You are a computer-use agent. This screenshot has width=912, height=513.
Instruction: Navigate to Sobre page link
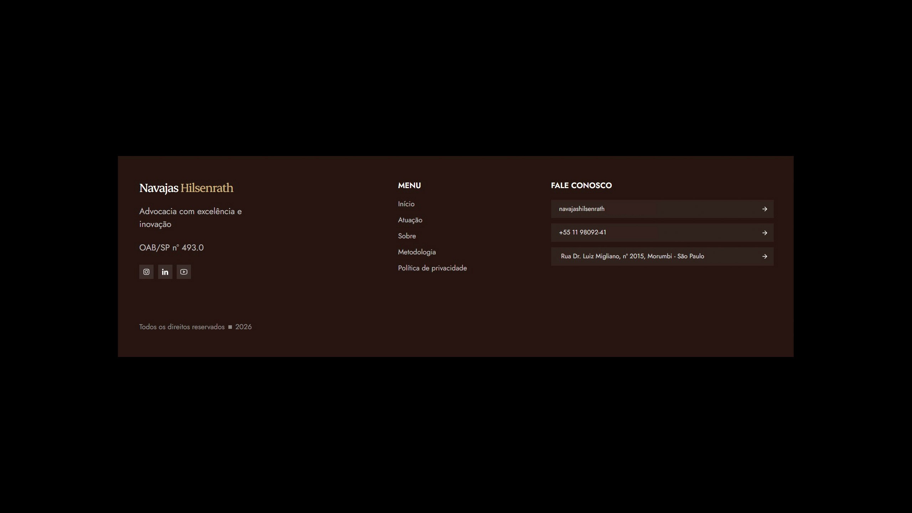407,236
